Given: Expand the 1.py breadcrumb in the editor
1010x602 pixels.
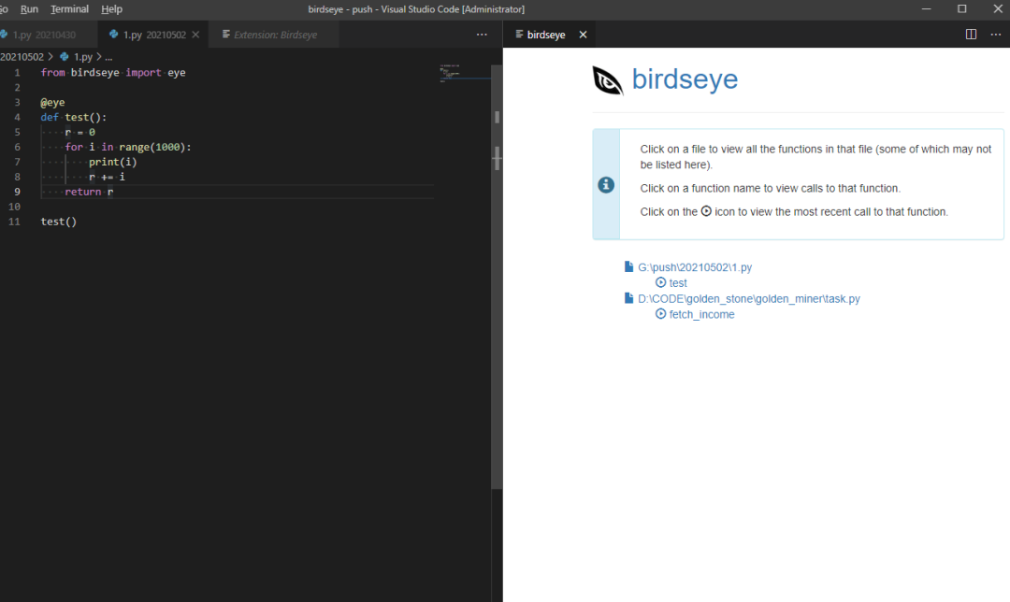Looking at the screenshot, I should click(x=82, y=56).
